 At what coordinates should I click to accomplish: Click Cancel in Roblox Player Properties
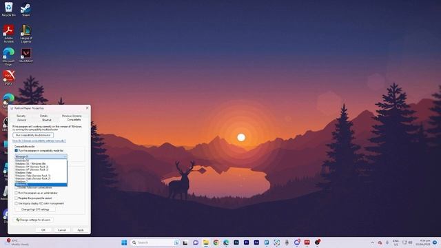coord(62,230)
